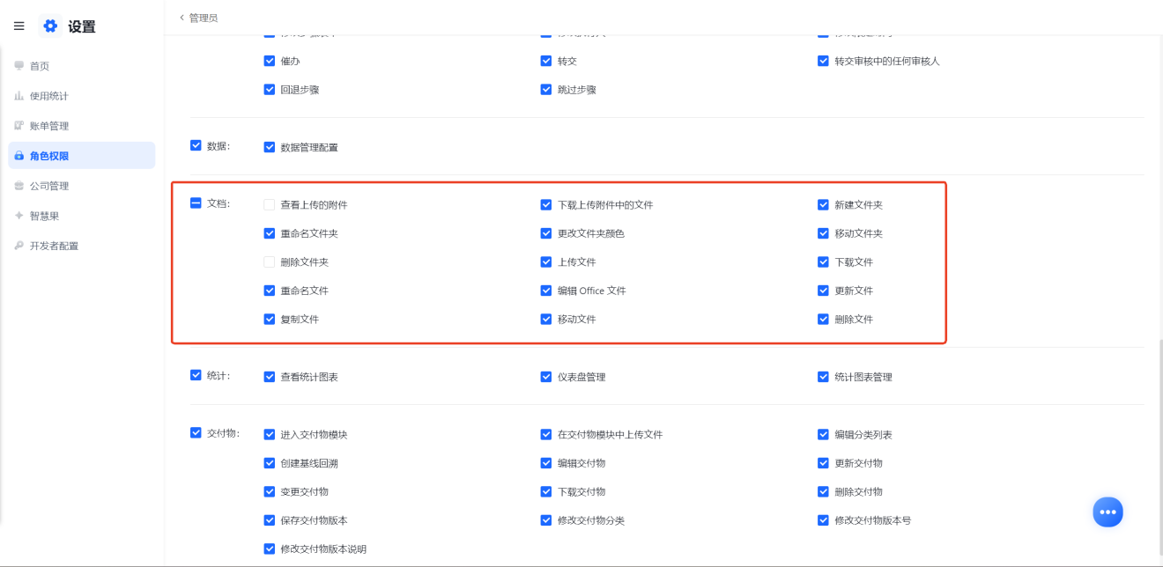
Task: Uncheck 修改交付物版本号 permission
Action: pyautogui.click(x=823, y=520)
